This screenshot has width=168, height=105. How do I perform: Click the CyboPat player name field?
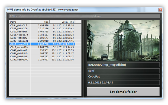point(123,76)
